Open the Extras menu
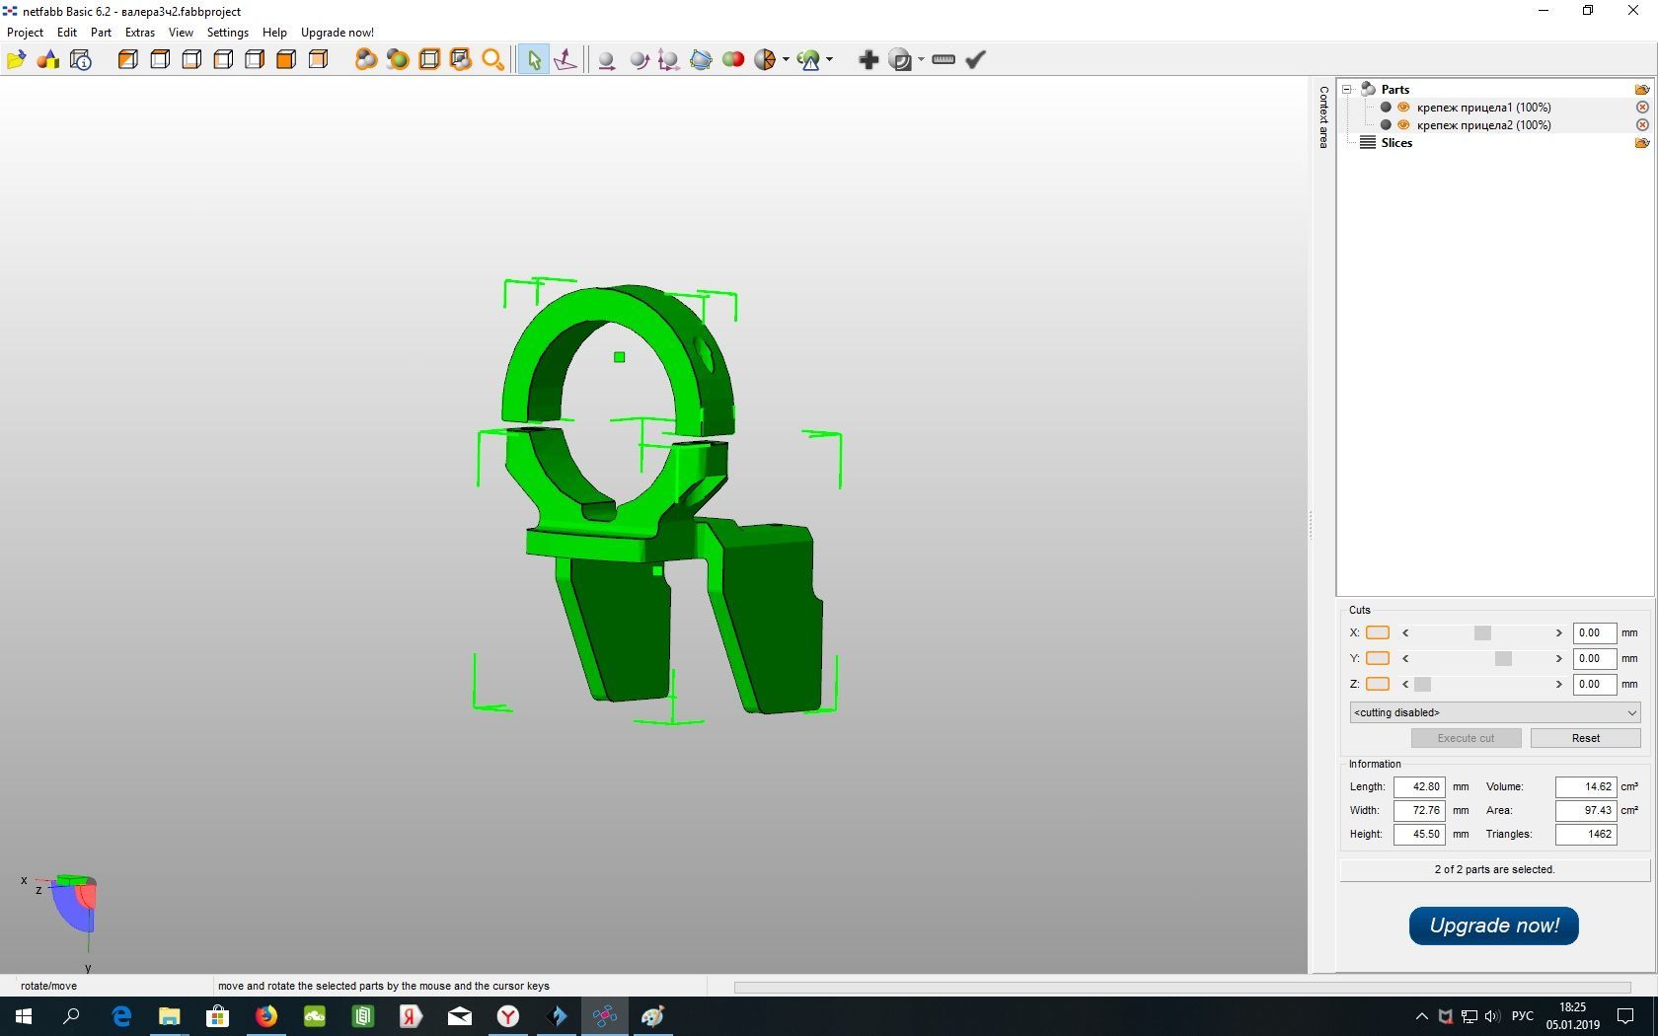This screenshot has width=1658, height=1036. pyautogui.click(x=139, y=33)
